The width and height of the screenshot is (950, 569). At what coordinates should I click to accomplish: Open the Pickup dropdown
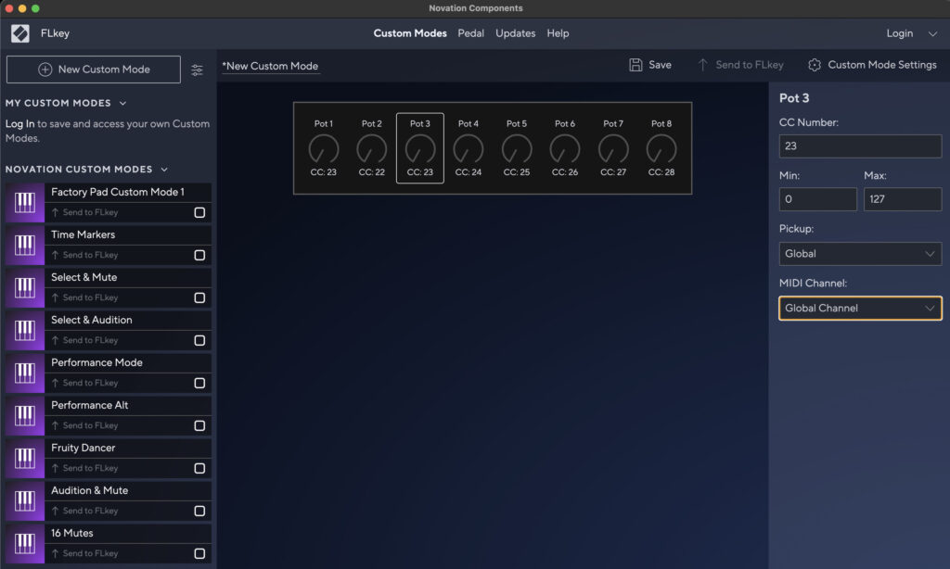[x=860, y=254]
